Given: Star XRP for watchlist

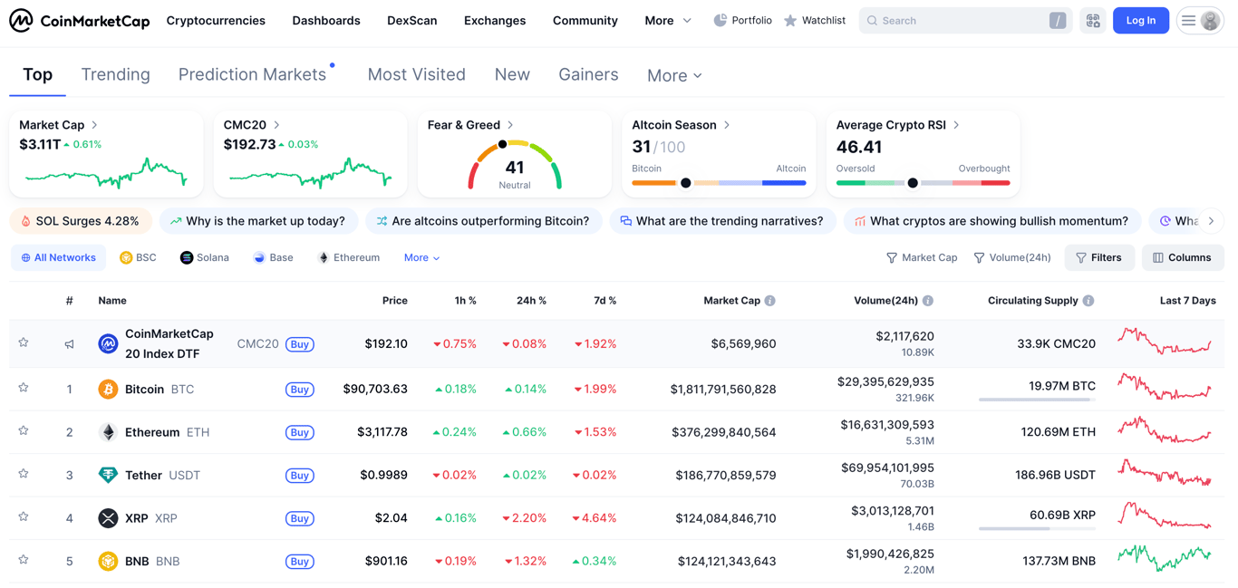Looking at the screenshot, I should click(24, 516).
